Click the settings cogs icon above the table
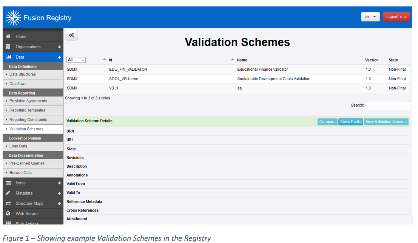This screenshot has width=418, height=243. pyautogui.click(x=71, y=35)
